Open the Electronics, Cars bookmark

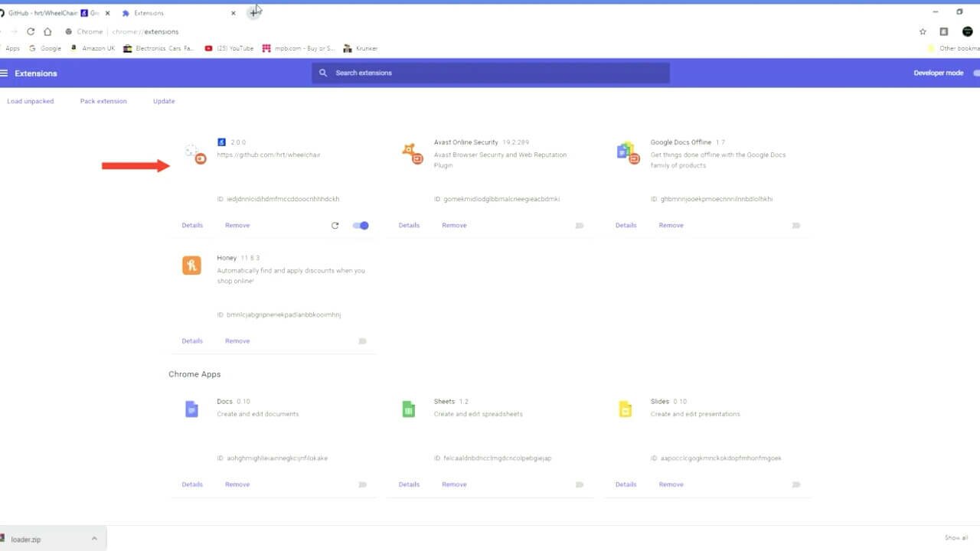point(159,48)
